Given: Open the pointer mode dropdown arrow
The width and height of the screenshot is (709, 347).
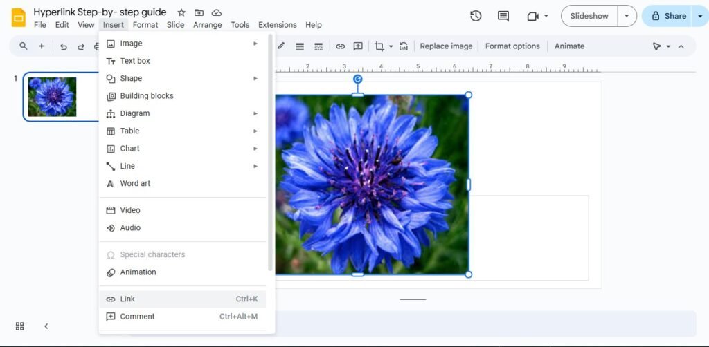Looking at the screenshot, I should click(x=668, y=46).
